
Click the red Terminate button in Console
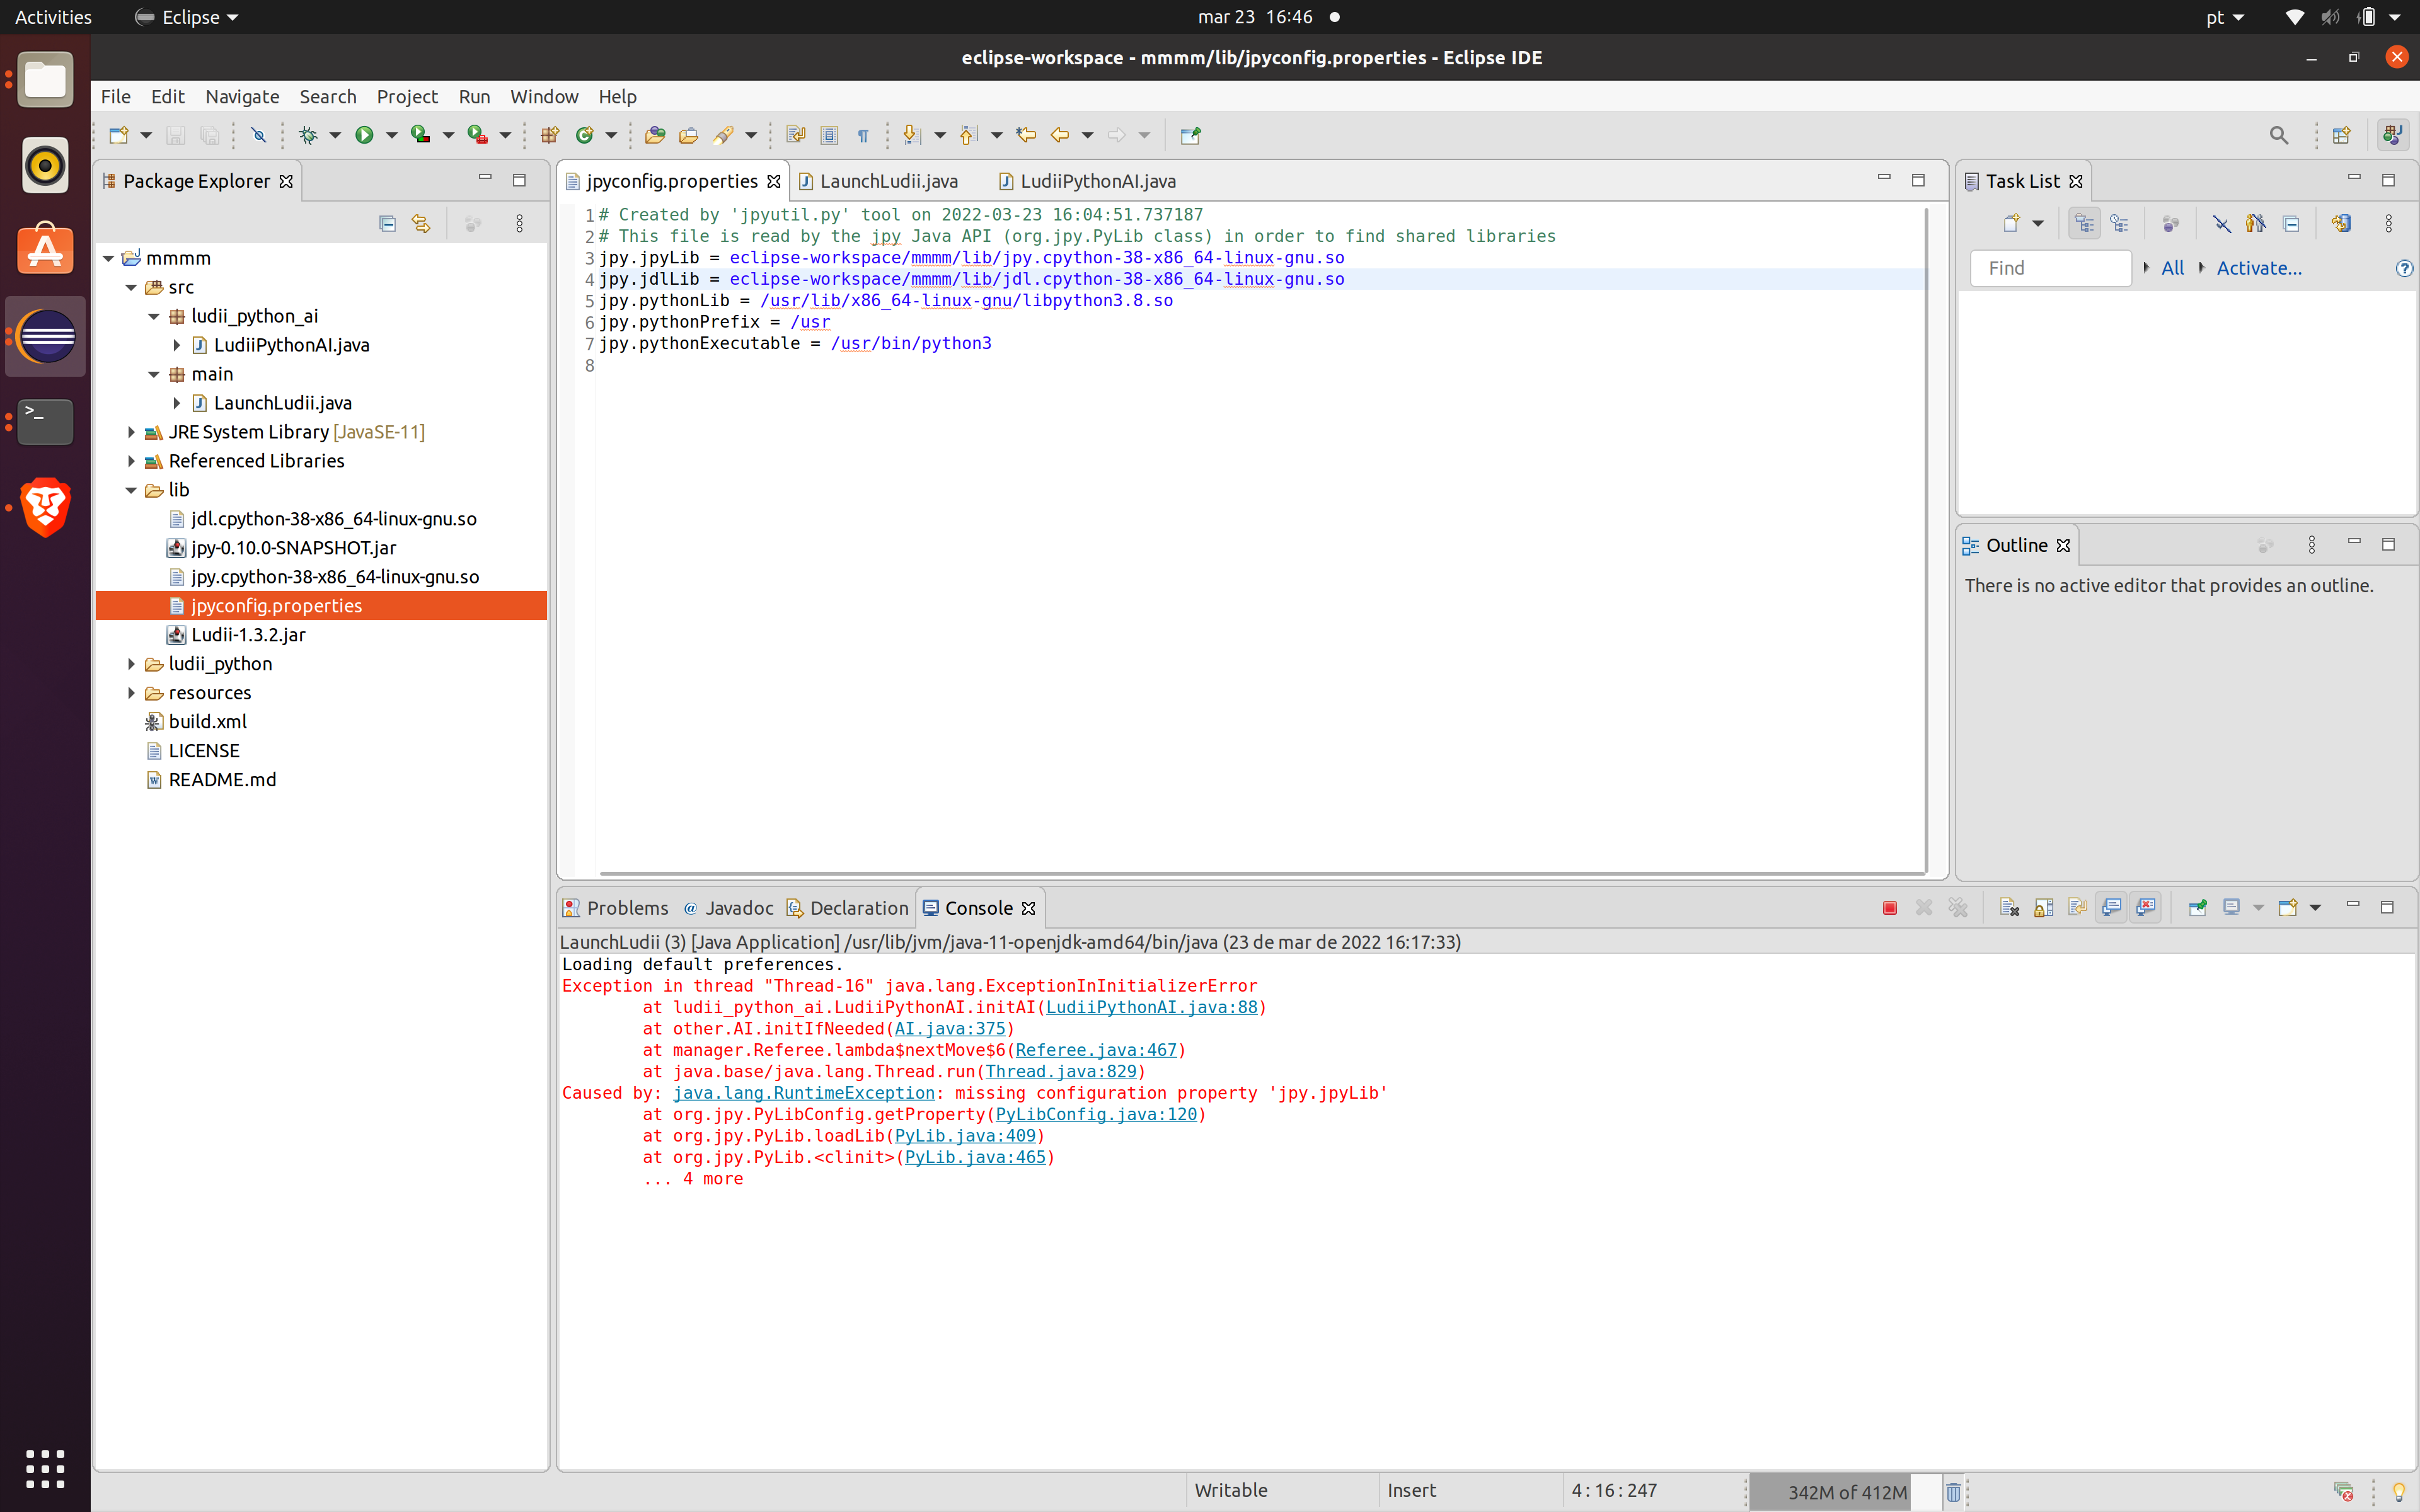(x=1889, y=907)
